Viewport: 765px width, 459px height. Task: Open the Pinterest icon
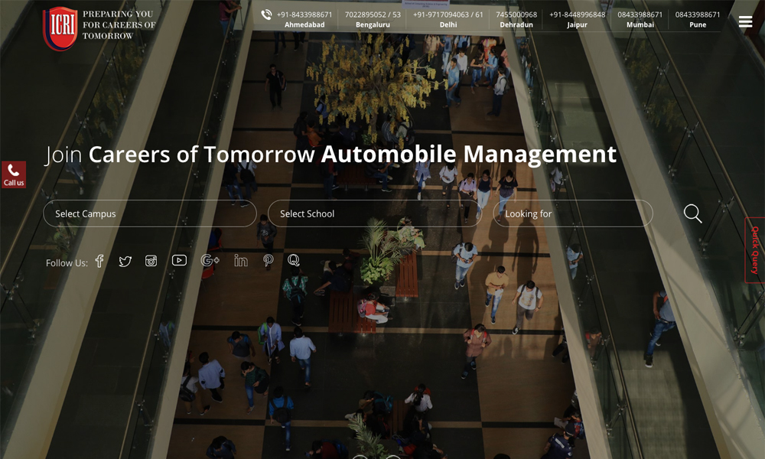268,261
